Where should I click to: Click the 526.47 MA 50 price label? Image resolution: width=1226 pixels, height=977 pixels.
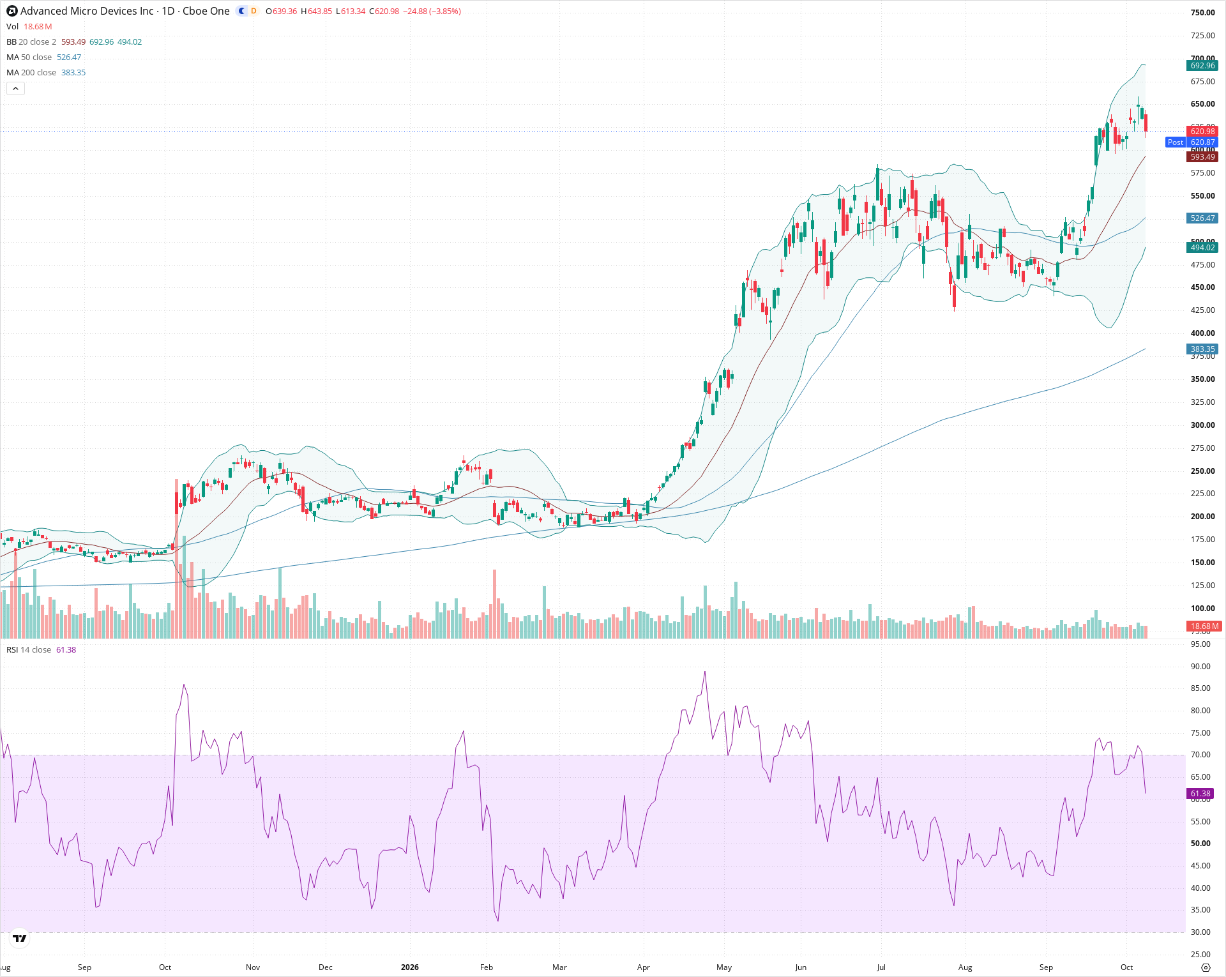pos(1202,218)
